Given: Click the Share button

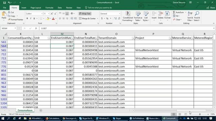Looking at the screenshot, I should [x=211, y=8].
